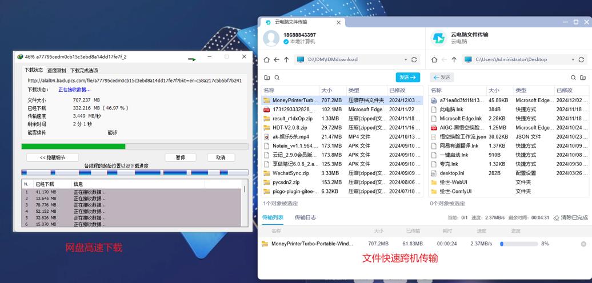The image size is (592, 283).
Task: Go to home in cloud computer pane
Action: [x=434, y=59]
